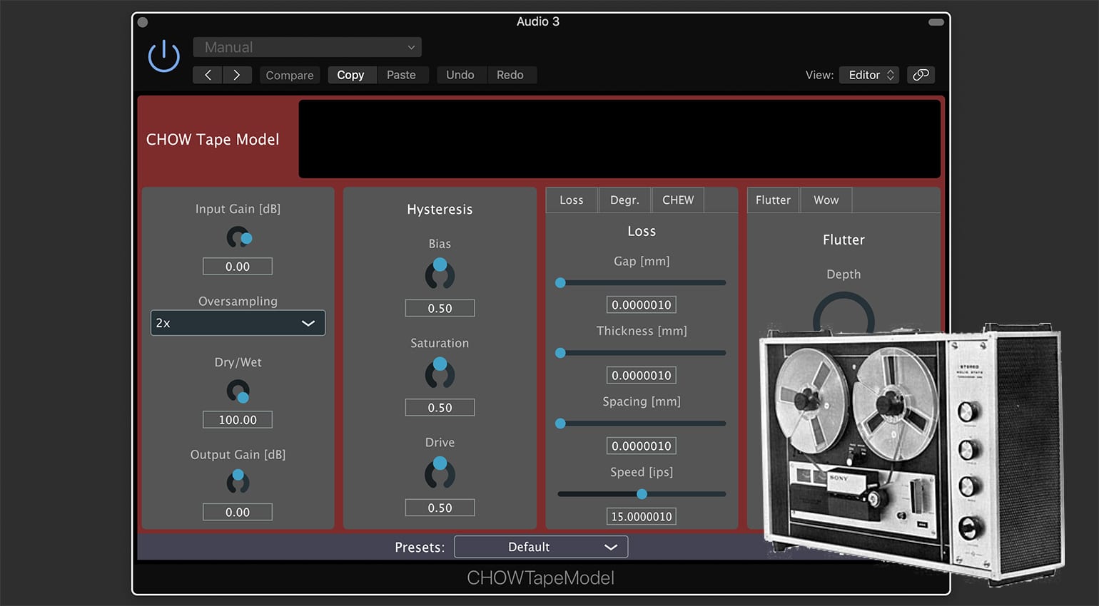Click the Dry/Wet knob
The image size is (1099, 606).
pos(238,391)
